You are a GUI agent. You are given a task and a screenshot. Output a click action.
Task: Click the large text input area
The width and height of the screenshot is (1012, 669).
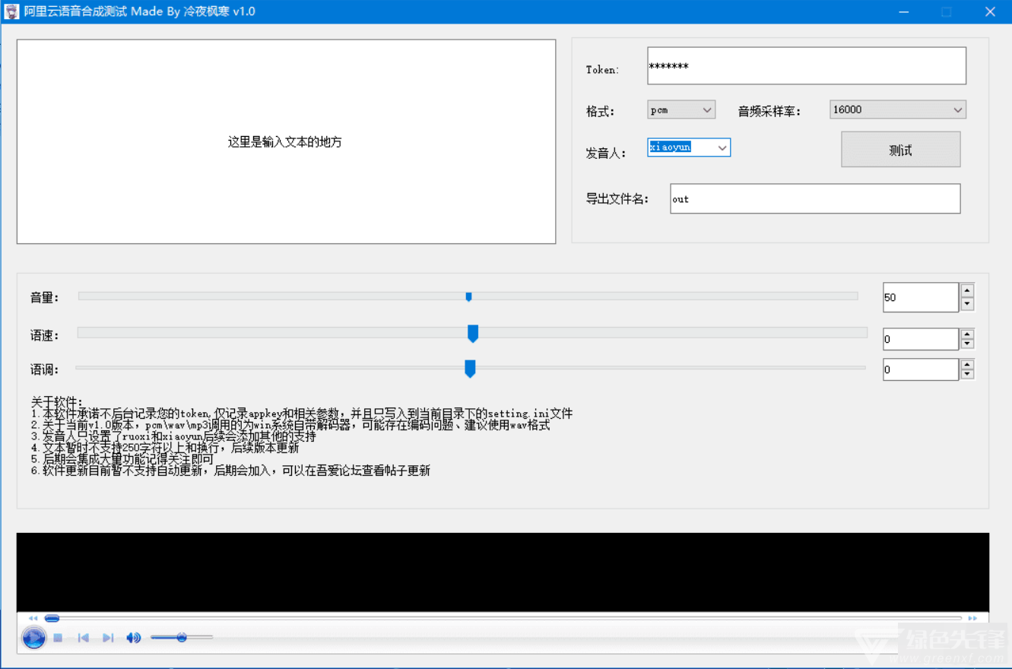coord(286,141)
